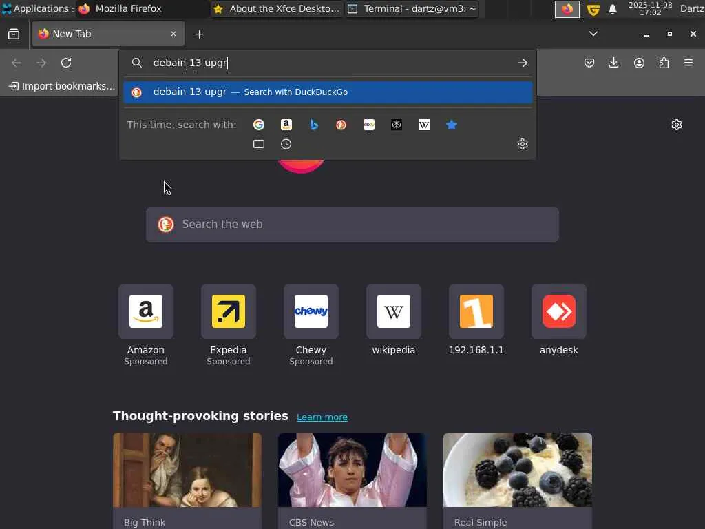Image resolution: width=705 pixels, height=529 pixels.
Task: Go back one page
Action: coord(17,63)
